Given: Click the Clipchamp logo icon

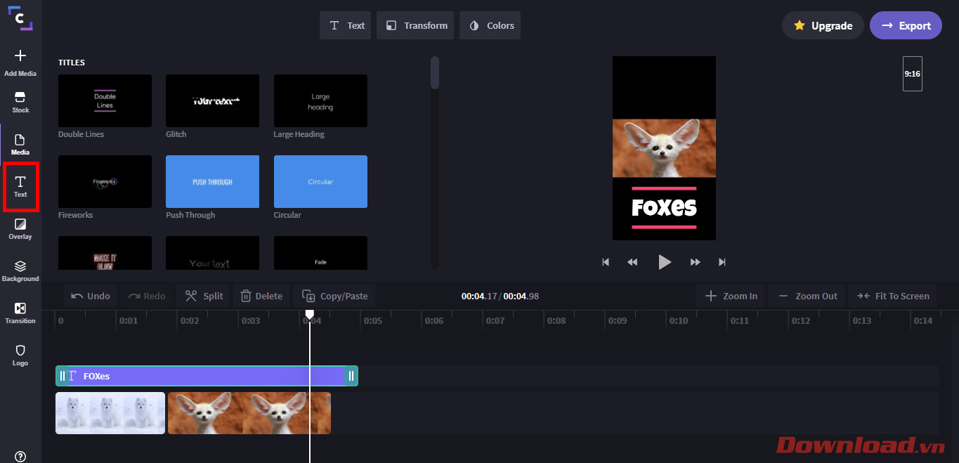Looking at the screenshot, I should point(20,18).
